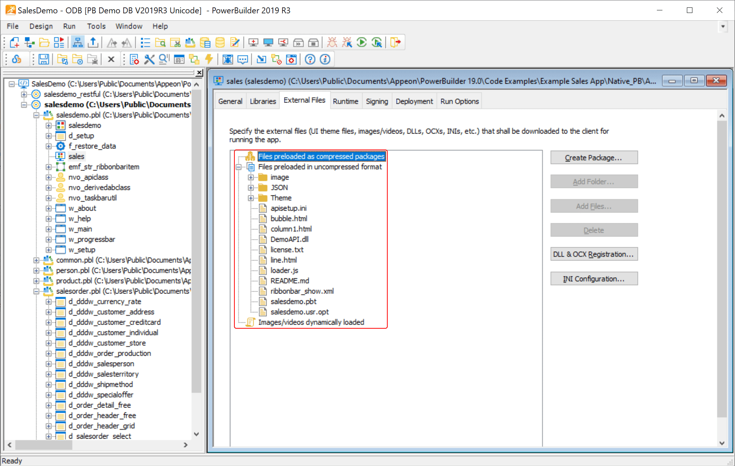Viewport: 735px width, 466px height.
Task: Click the window with red gear icon
Action: pyautogui.click(x=291, y=59)
